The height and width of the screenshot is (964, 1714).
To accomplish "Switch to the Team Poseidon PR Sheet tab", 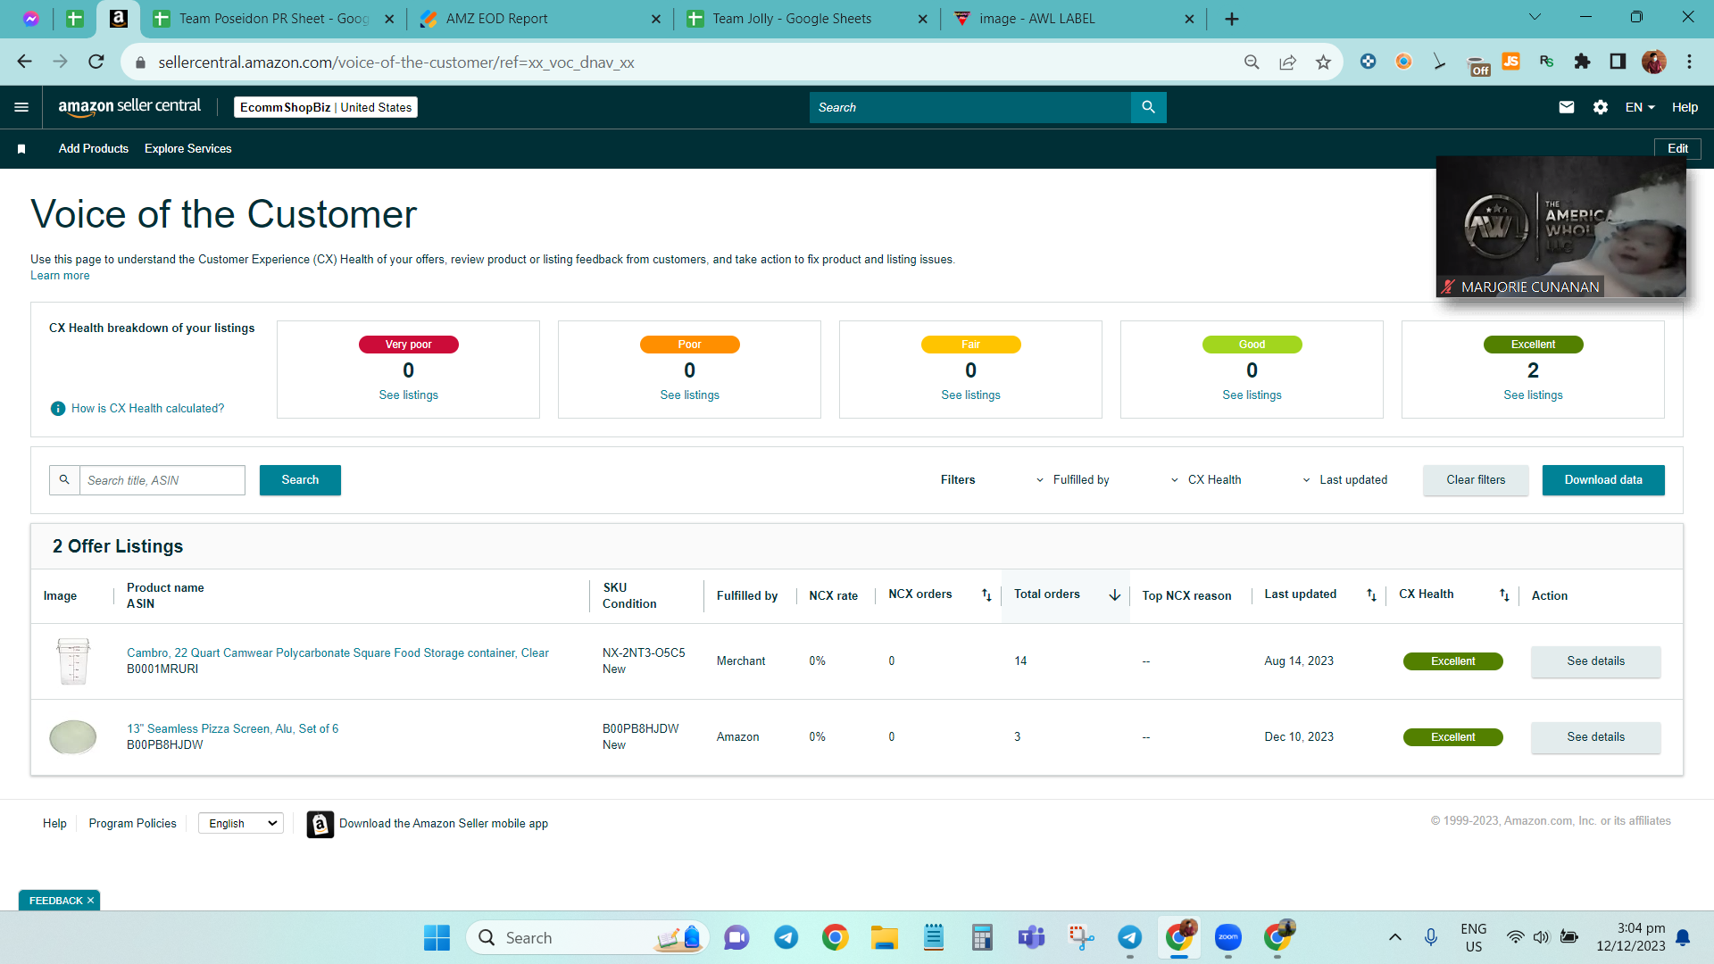I will tap(272, 19).
